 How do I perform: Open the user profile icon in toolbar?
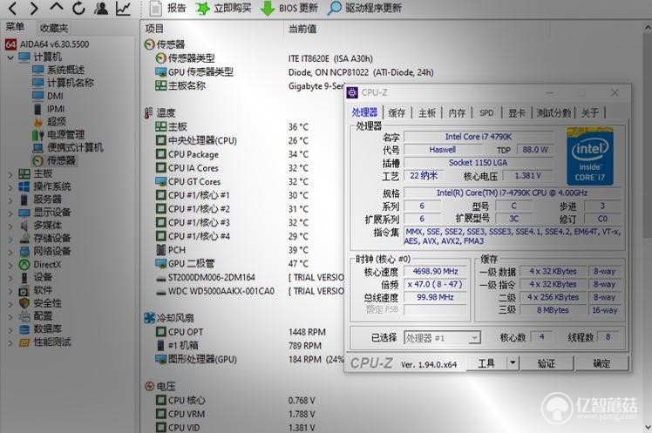101,8
